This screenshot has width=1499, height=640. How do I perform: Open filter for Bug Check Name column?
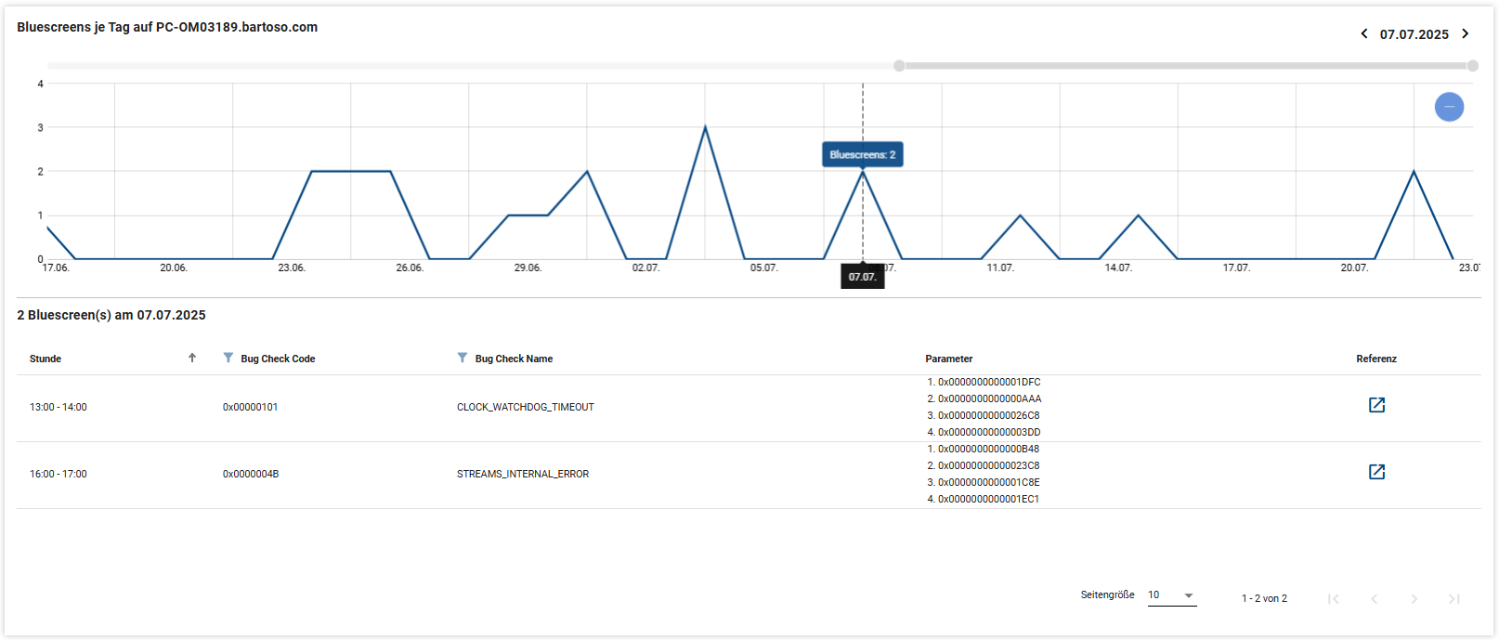(463, 358)
